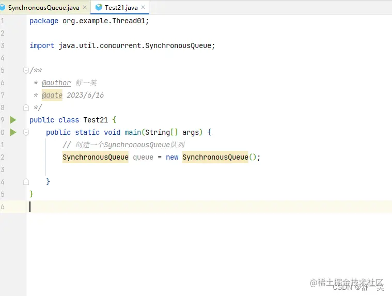This screenshot has height=296, width=392.
Task: Run class Test21 via gutter arrow
Action: [13, 120]
